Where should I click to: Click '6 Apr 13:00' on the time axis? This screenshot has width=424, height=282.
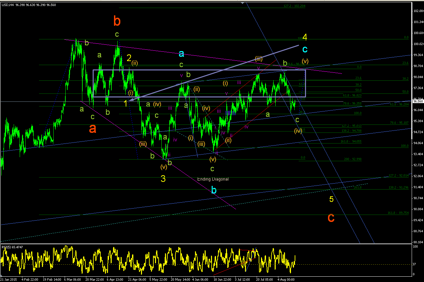tap(115, 279)
